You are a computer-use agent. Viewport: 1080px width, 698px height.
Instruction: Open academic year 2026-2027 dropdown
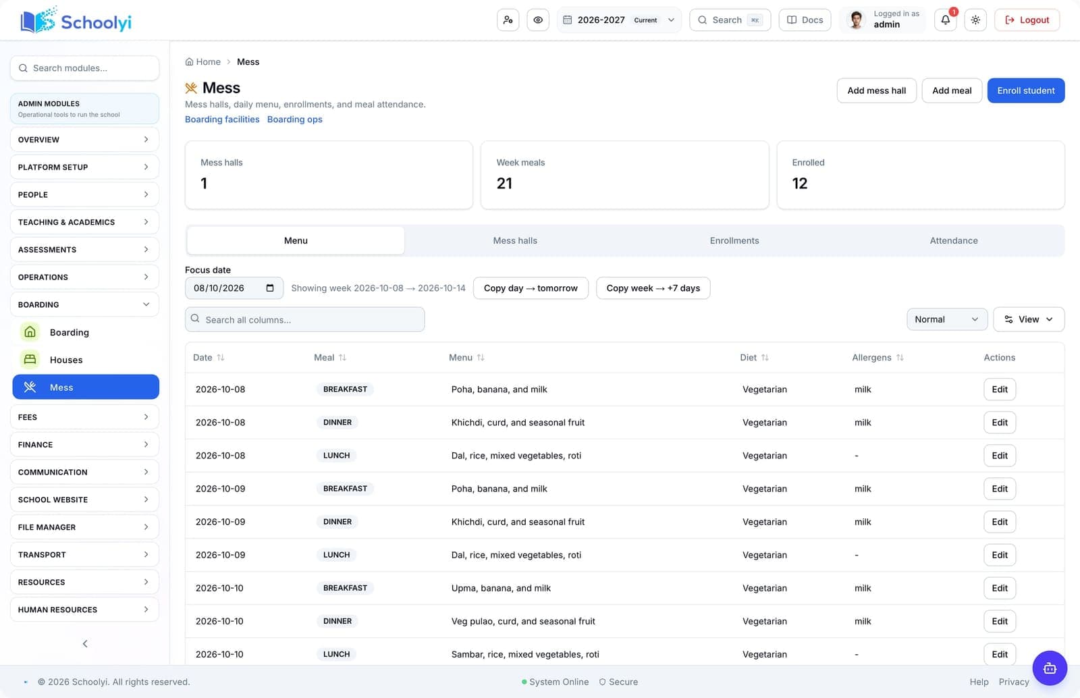tap(619, 20)
